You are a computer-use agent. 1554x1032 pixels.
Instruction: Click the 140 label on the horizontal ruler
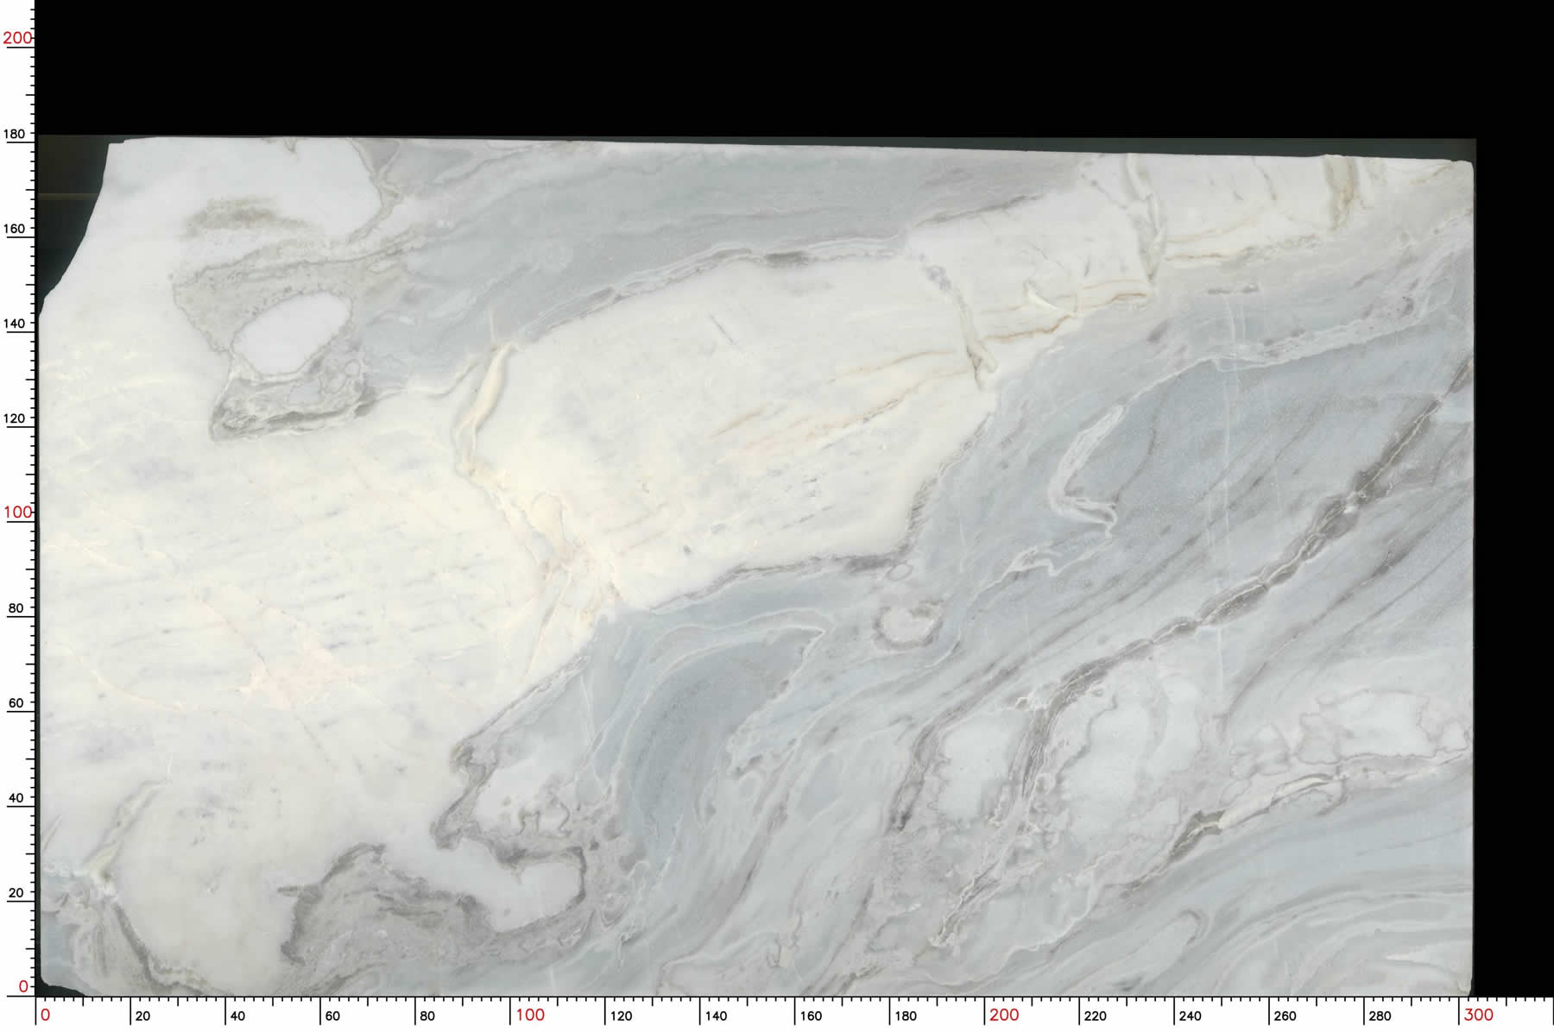point(716,1016)
